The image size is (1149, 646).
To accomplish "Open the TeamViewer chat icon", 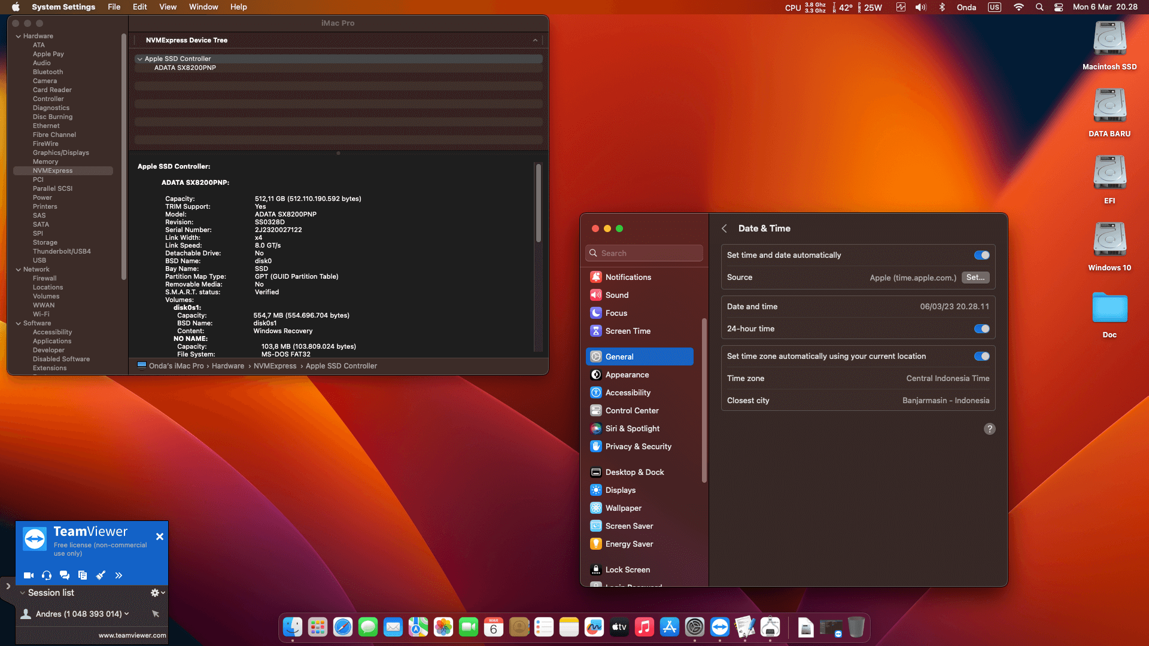I will point(65,575).
